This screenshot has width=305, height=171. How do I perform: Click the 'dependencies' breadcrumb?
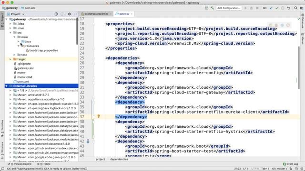[119, 159]
